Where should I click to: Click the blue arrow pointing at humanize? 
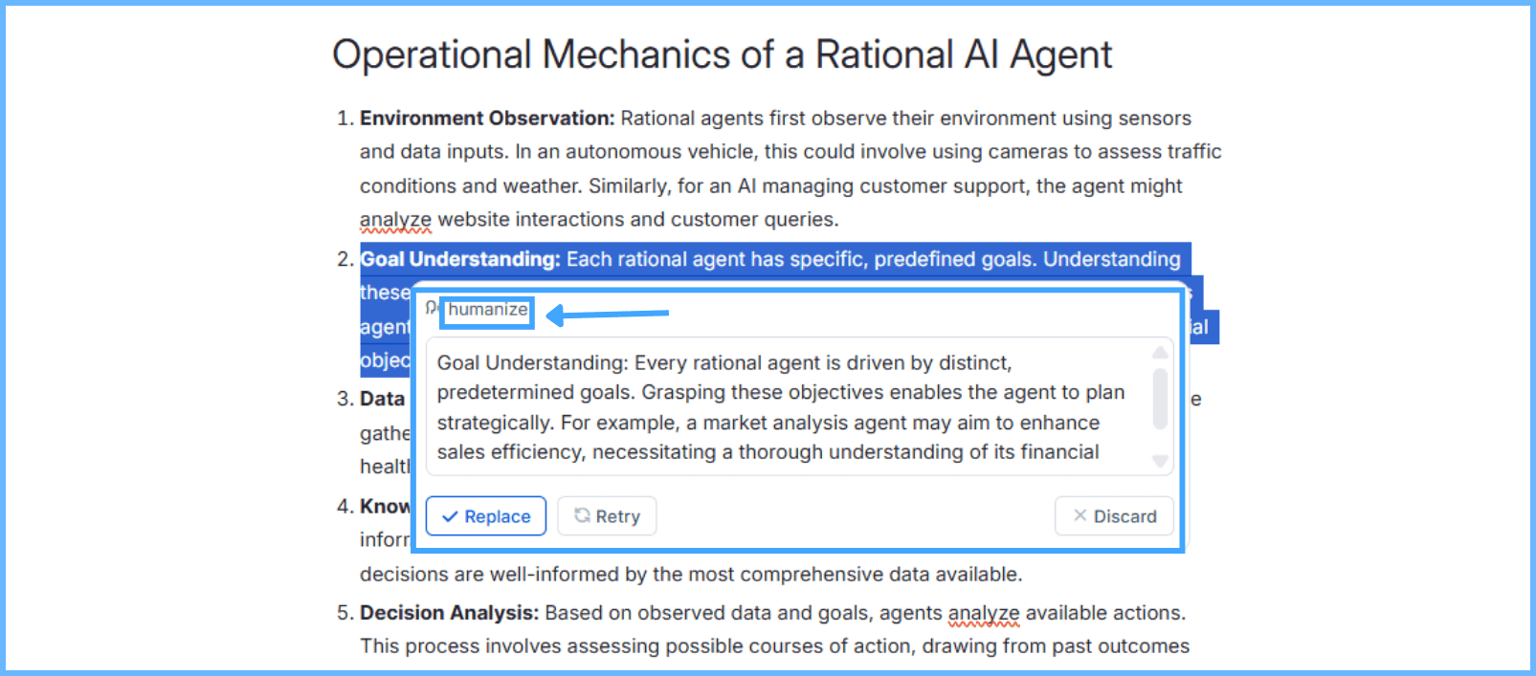[x=607, y=314]
